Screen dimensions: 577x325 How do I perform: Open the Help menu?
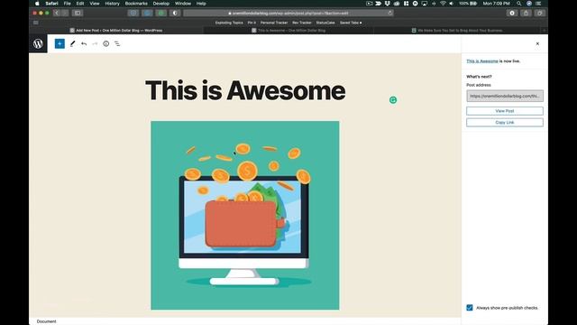tap(201, 4)
